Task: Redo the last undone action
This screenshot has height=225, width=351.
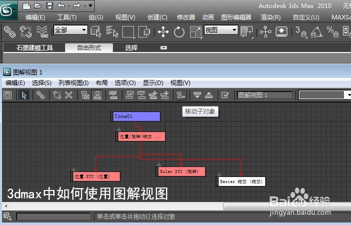Action: click(77, 5)
